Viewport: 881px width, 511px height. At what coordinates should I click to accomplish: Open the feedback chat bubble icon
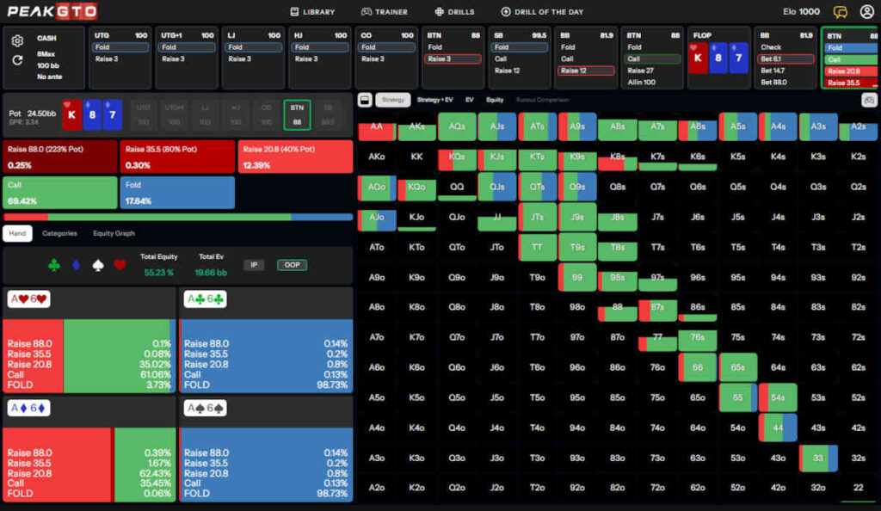tap(841, 12)
